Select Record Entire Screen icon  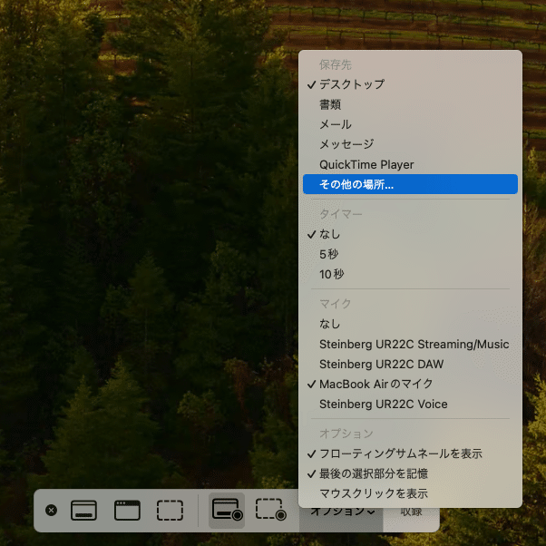click(227, 510)
